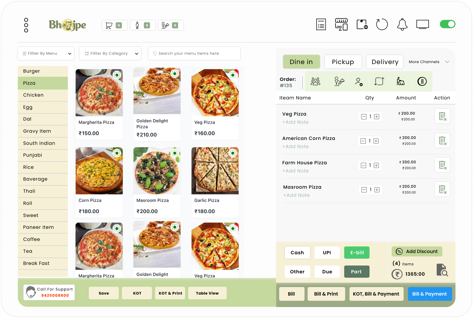Open the three-dot vertical menu
Image resolution: width=473 pixels, height=318 pixels.
pyautogui.click(x=26, y=25)
